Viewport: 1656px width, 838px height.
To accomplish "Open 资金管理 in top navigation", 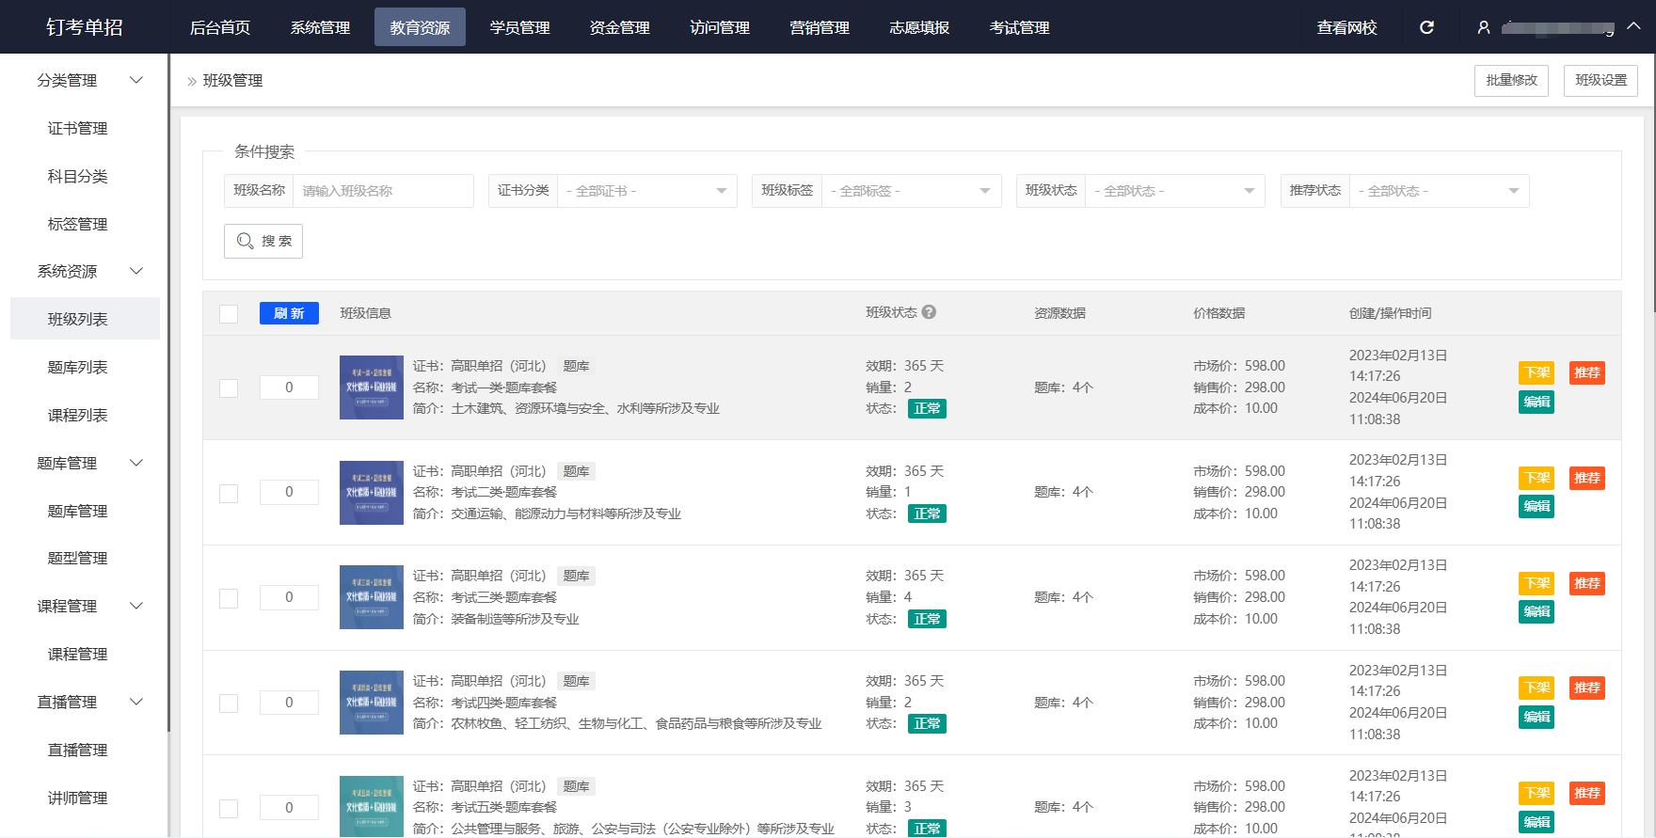I will pyautogui.click(x=619, y=27).
